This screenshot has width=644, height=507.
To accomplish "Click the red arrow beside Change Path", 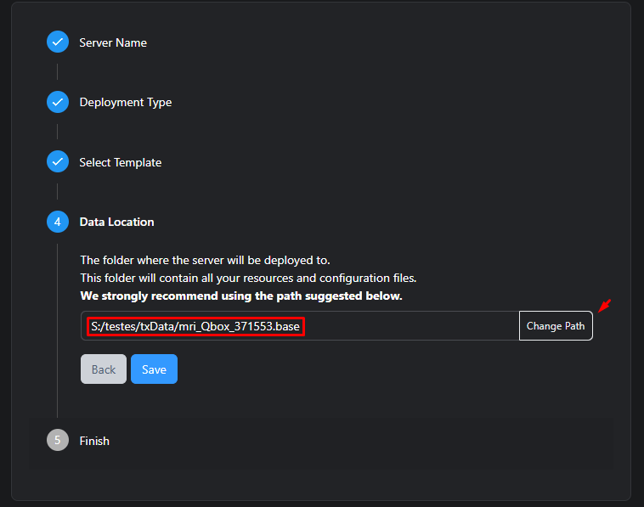I will point(604,306).
